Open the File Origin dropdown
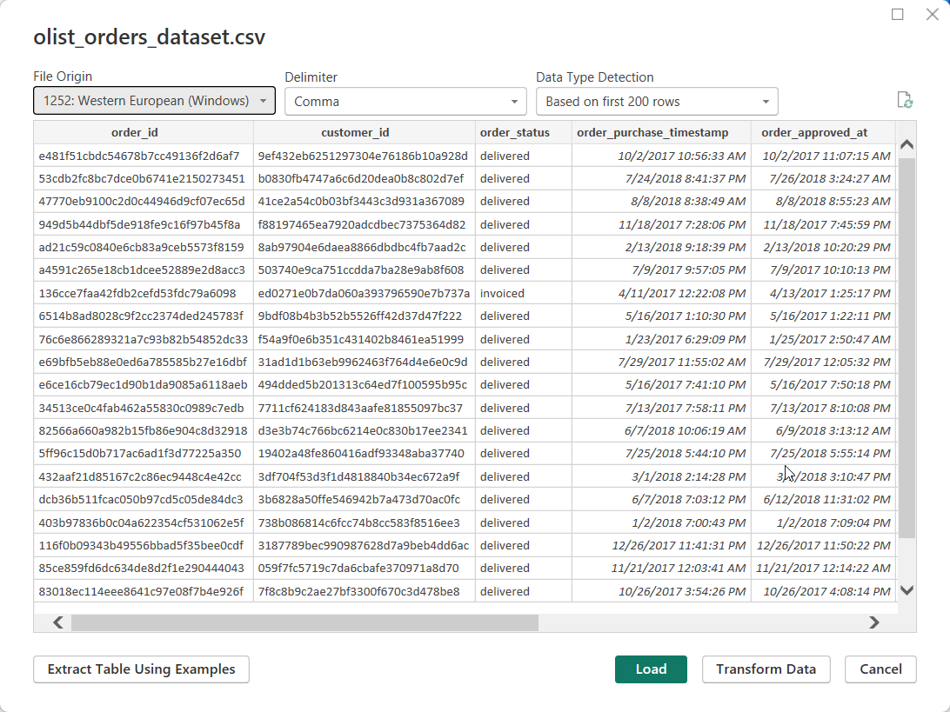The image size is (950, 712). 155,101
